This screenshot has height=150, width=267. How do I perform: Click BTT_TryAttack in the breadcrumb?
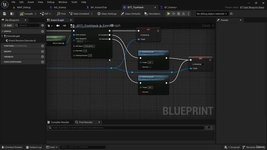[87, 26]
